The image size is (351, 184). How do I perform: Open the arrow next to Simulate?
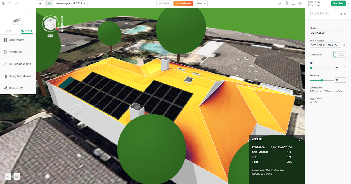tap(348, 4)
